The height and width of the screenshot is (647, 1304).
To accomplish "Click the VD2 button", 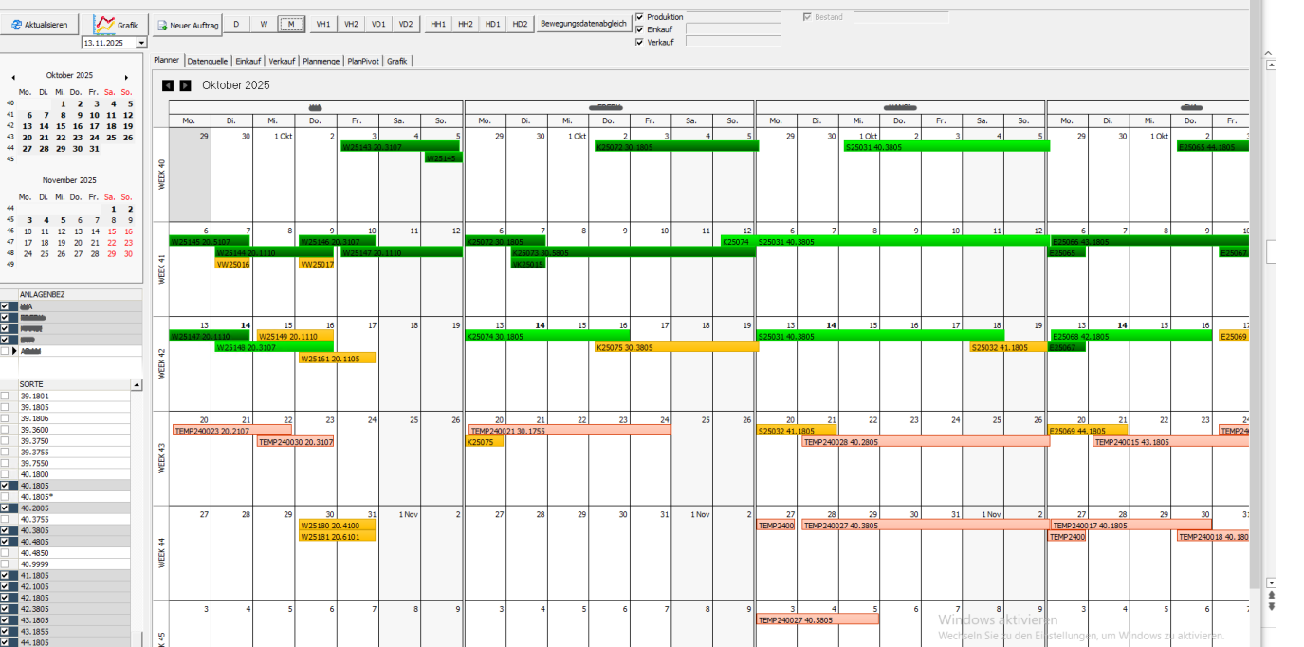I will (406, 24).
